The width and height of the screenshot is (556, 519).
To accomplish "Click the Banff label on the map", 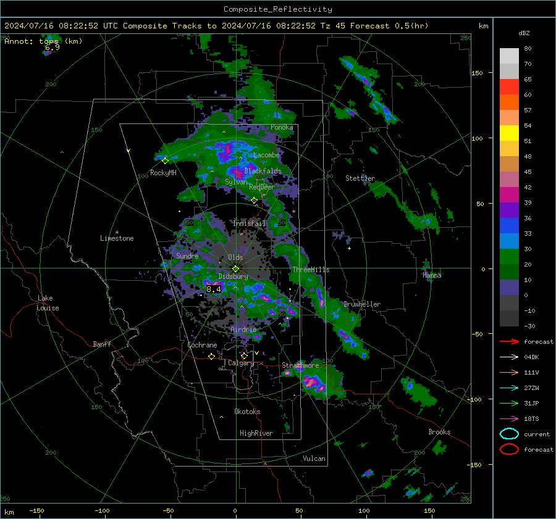I will 102,344.
